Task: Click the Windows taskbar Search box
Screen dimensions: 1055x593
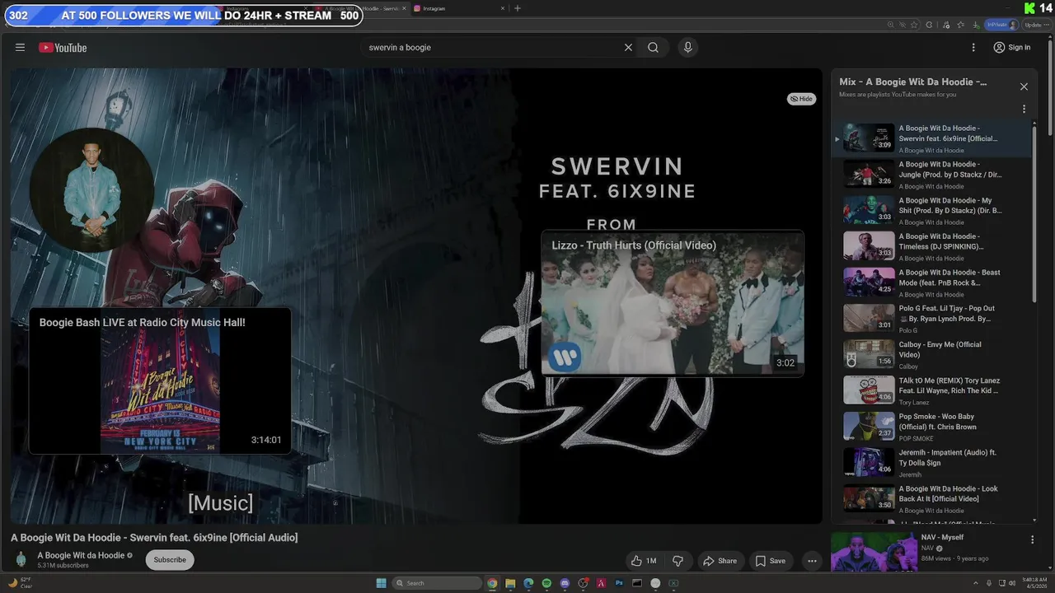Action: pyautogui.click(x=436, y=583)
